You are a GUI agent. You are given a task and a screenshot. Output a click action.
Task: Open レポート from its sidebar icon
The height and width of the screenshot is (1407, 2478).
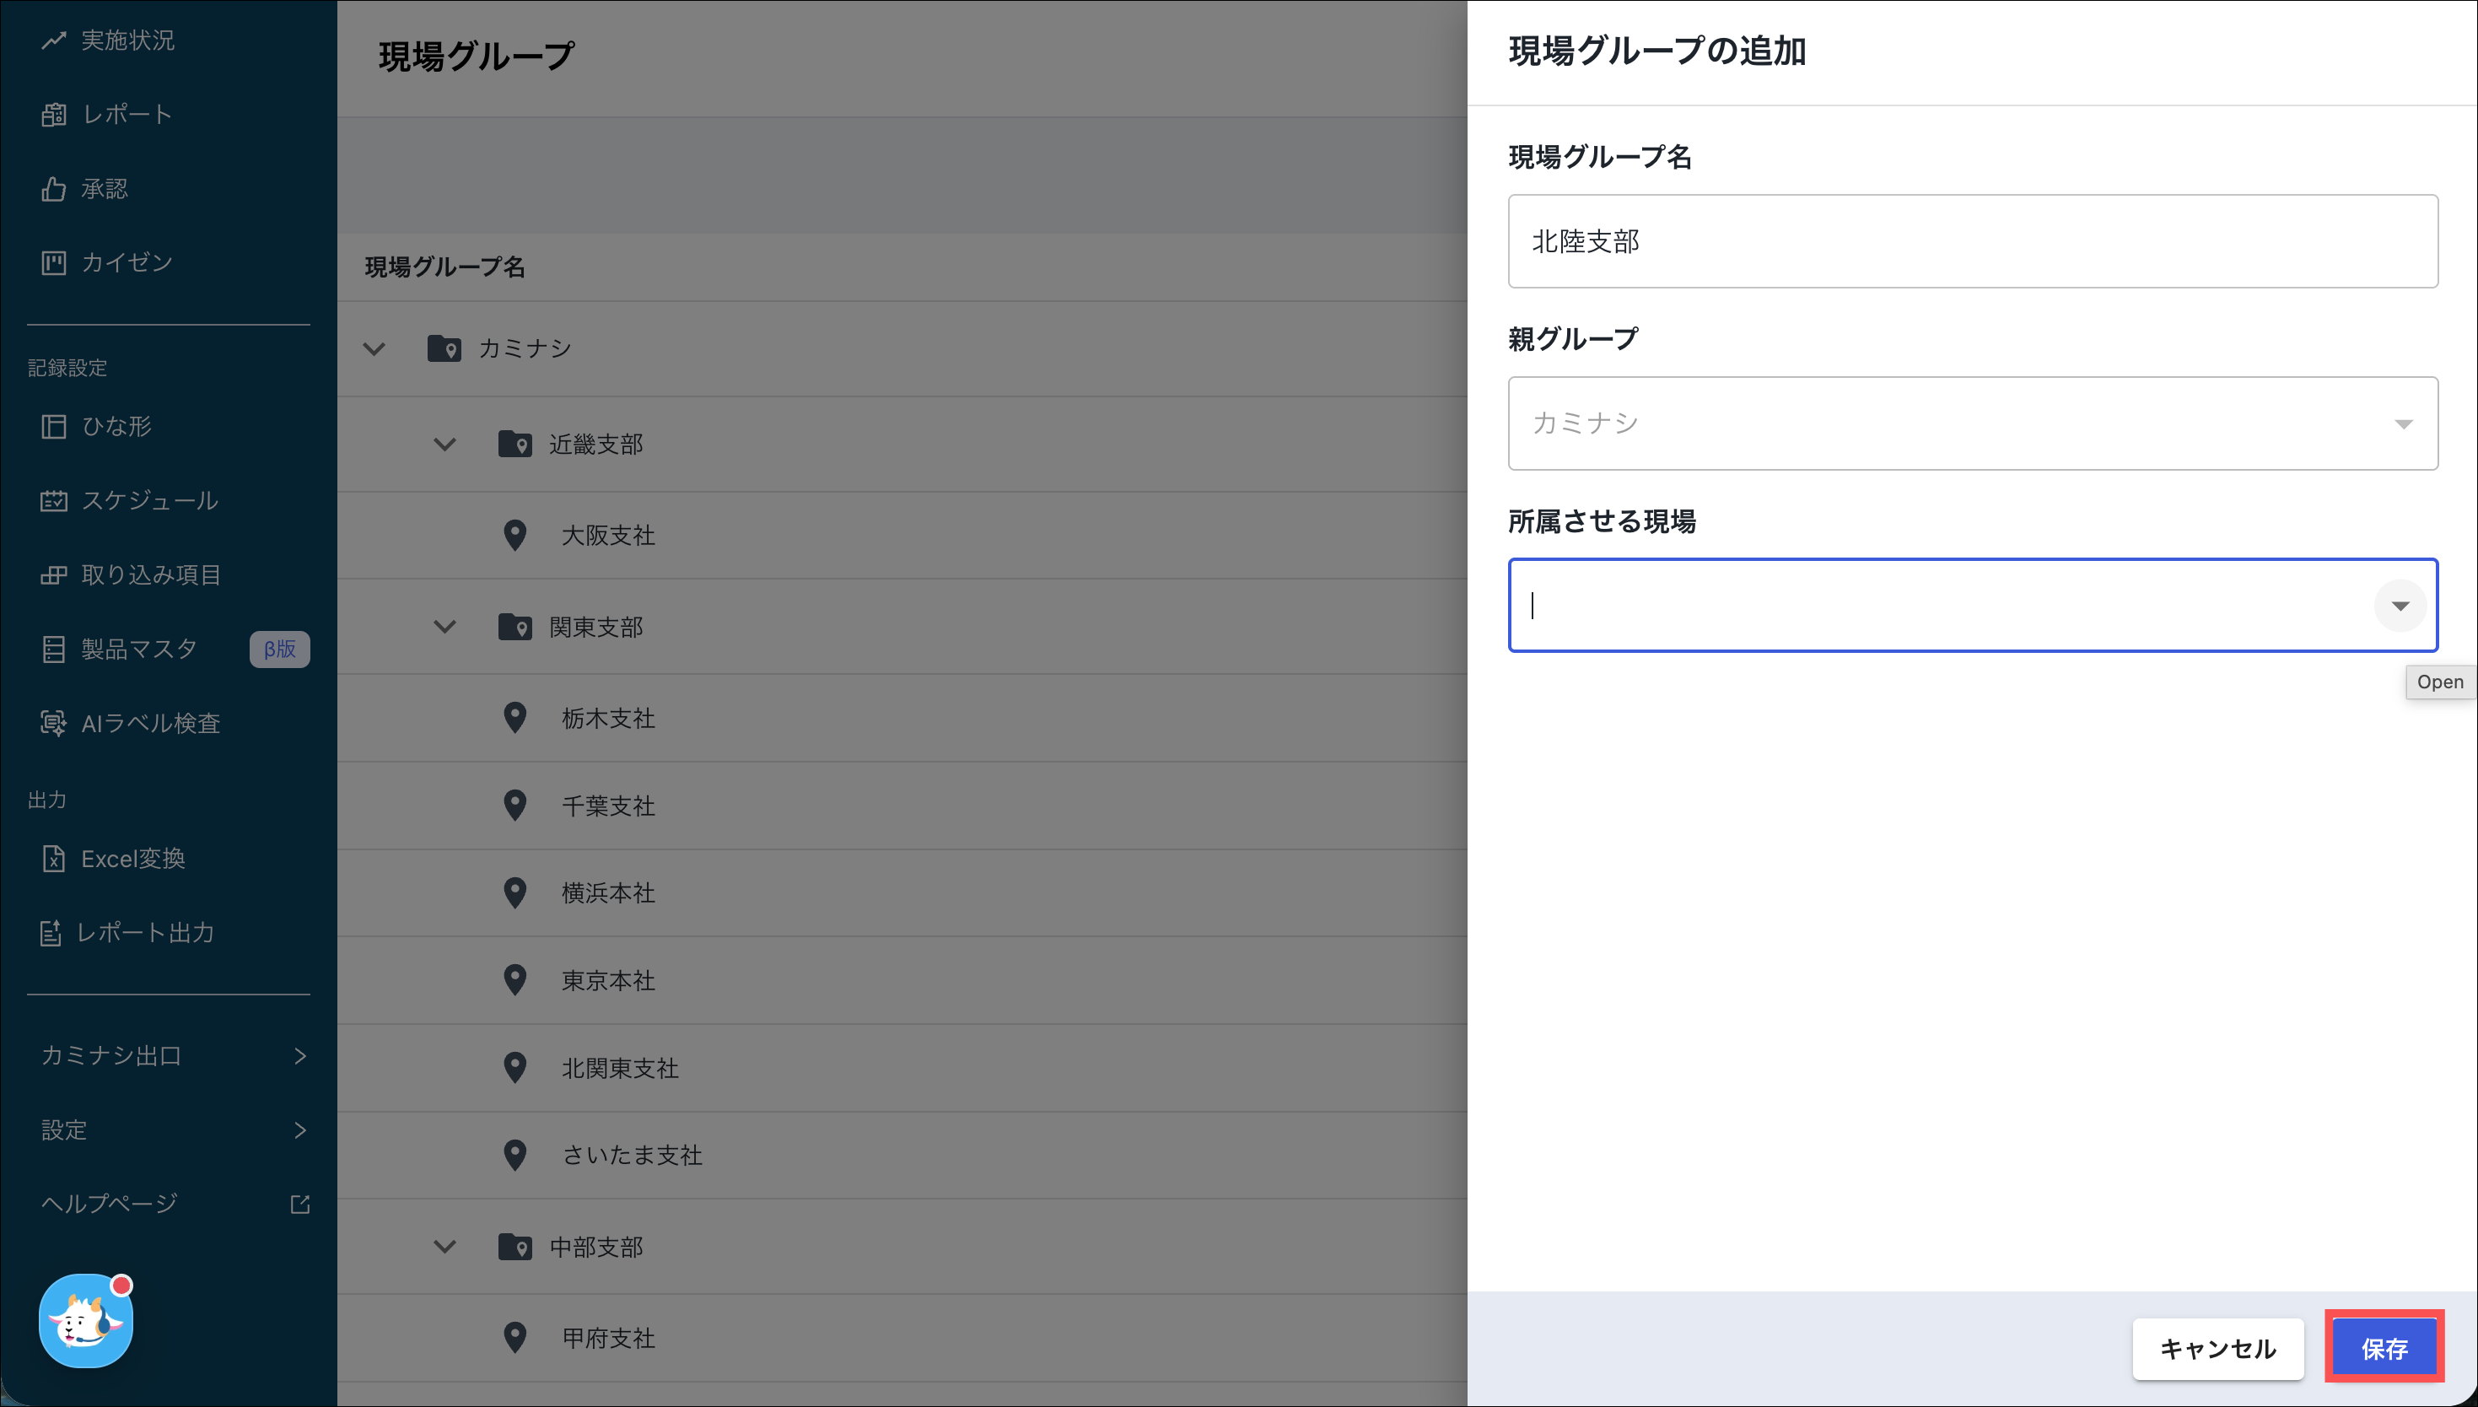pyautogui.click(x=53, y=115)
